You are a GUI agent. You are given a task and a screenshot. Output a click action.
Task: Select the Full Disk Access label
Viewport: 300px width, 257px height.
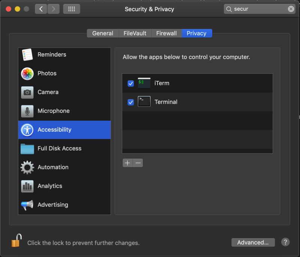[60, 148]
